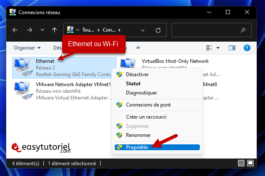Click inside the search box
Screen dimensions: 265x176
click(x=212, y=30)
